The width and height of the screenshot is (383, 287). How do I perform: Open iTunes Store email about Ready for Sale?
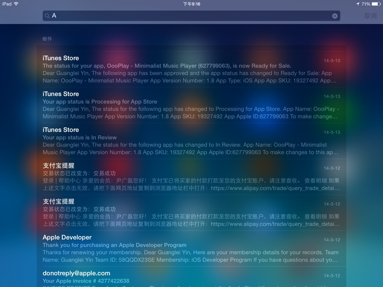pyautogui.click(x=191, y=69)
